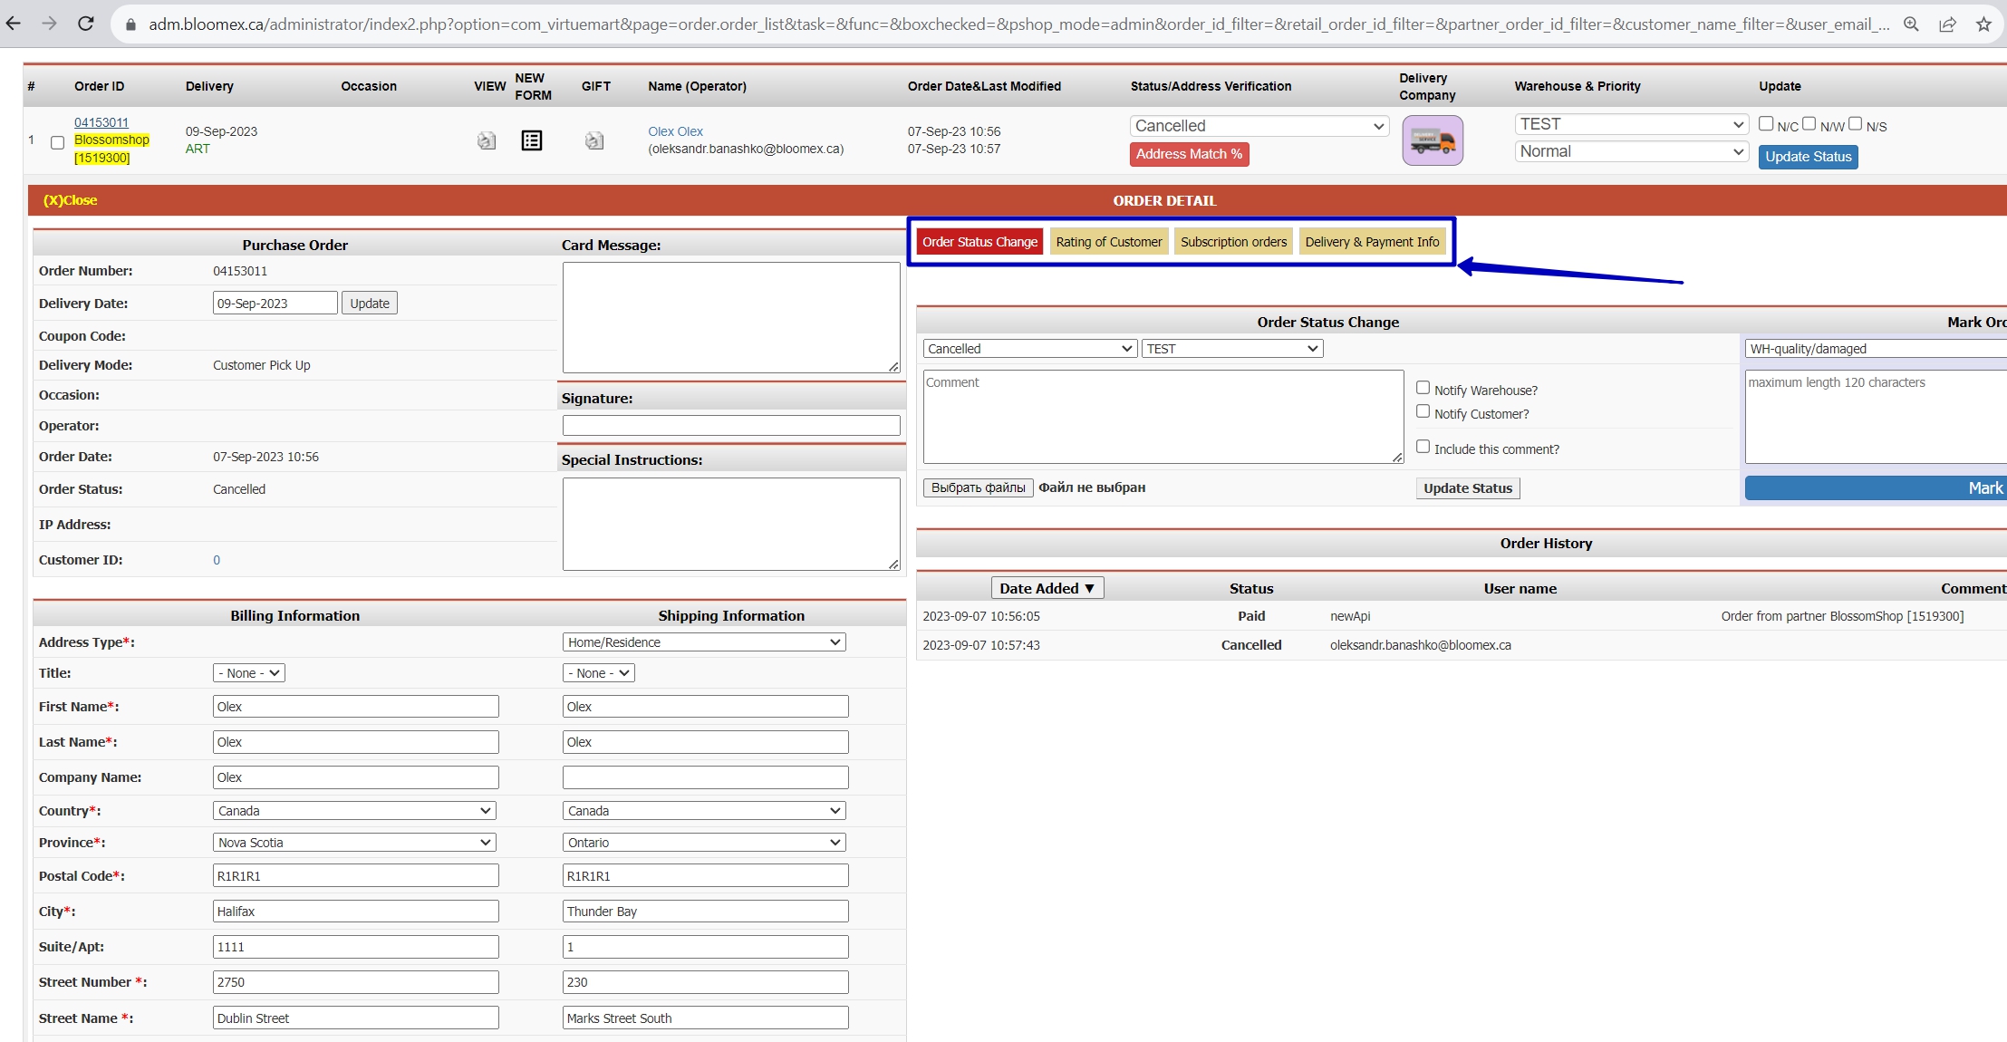This screenshot has width=2007, height=1042.
Task: Expand the billing Province Nova Scotia dropdown
Action: [x=354, y=843]
